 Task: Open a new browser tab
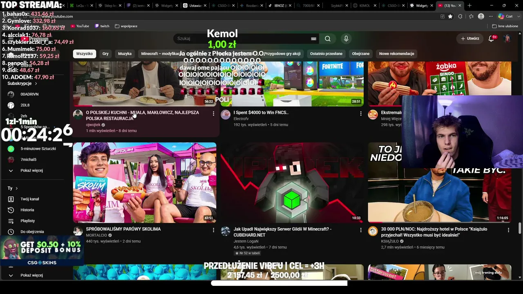tap(469, 6)
